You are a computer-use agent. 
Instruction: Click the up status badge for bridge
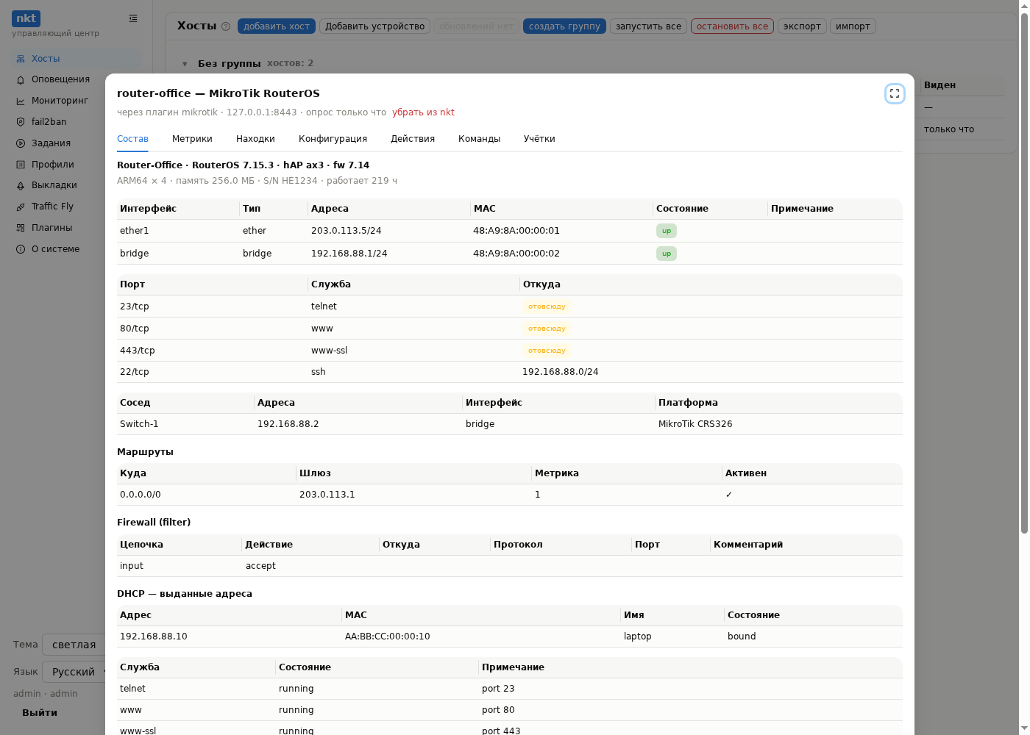coord(667,254)
